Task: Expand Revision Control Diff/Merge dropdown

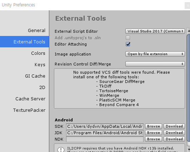Action: (155, 64)
